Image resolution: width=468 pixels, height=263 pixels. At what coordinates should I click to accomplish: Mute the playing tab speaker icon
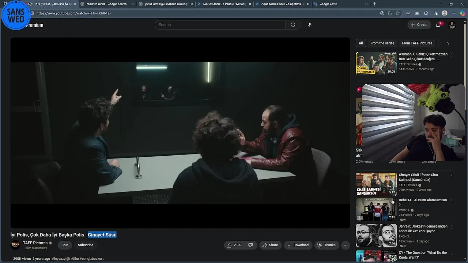click(30, 4)
